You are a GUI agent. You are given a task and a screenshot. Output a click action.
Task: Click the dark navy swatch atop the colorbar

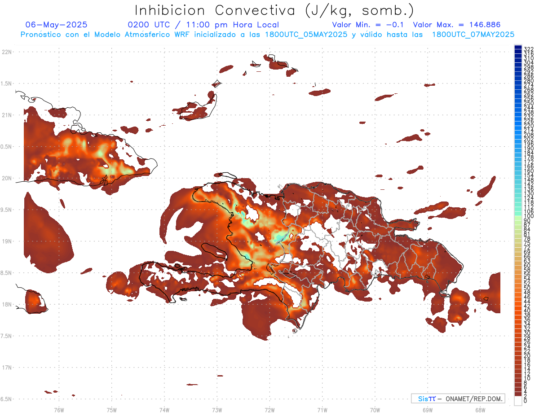518,47
